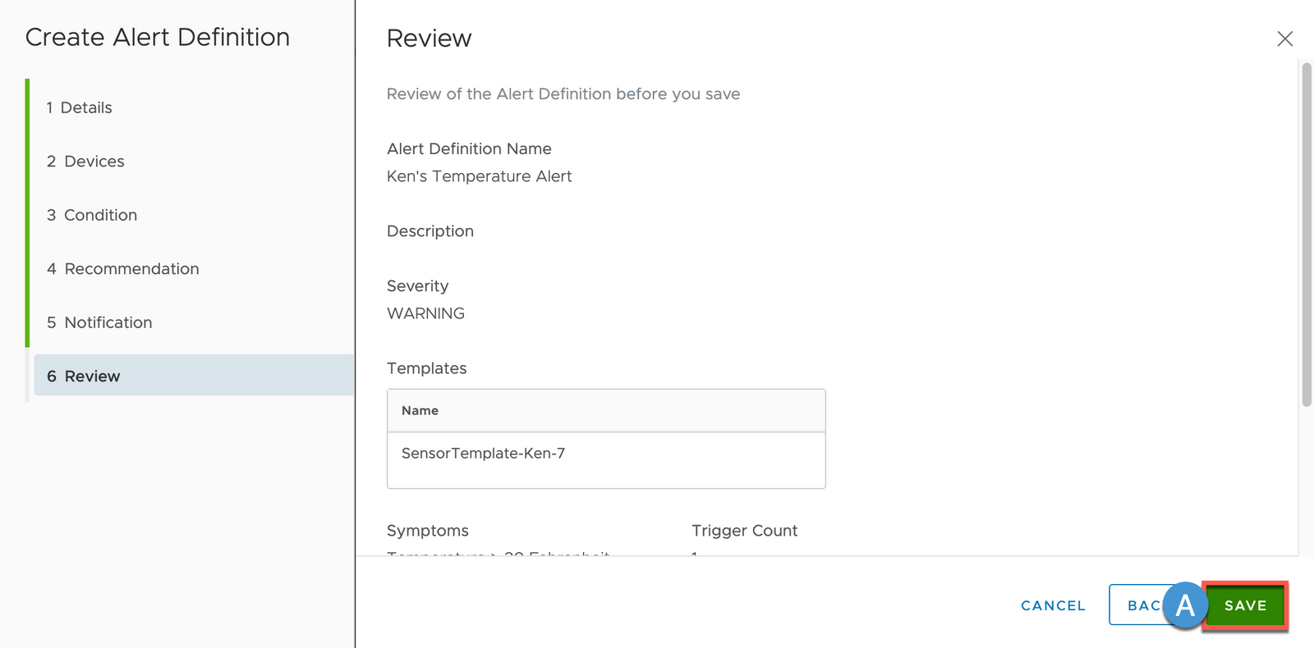Click the Name column header in Templates table
Image resolution: width=1314 pixels, height=648 pixels.
point(420,410)
